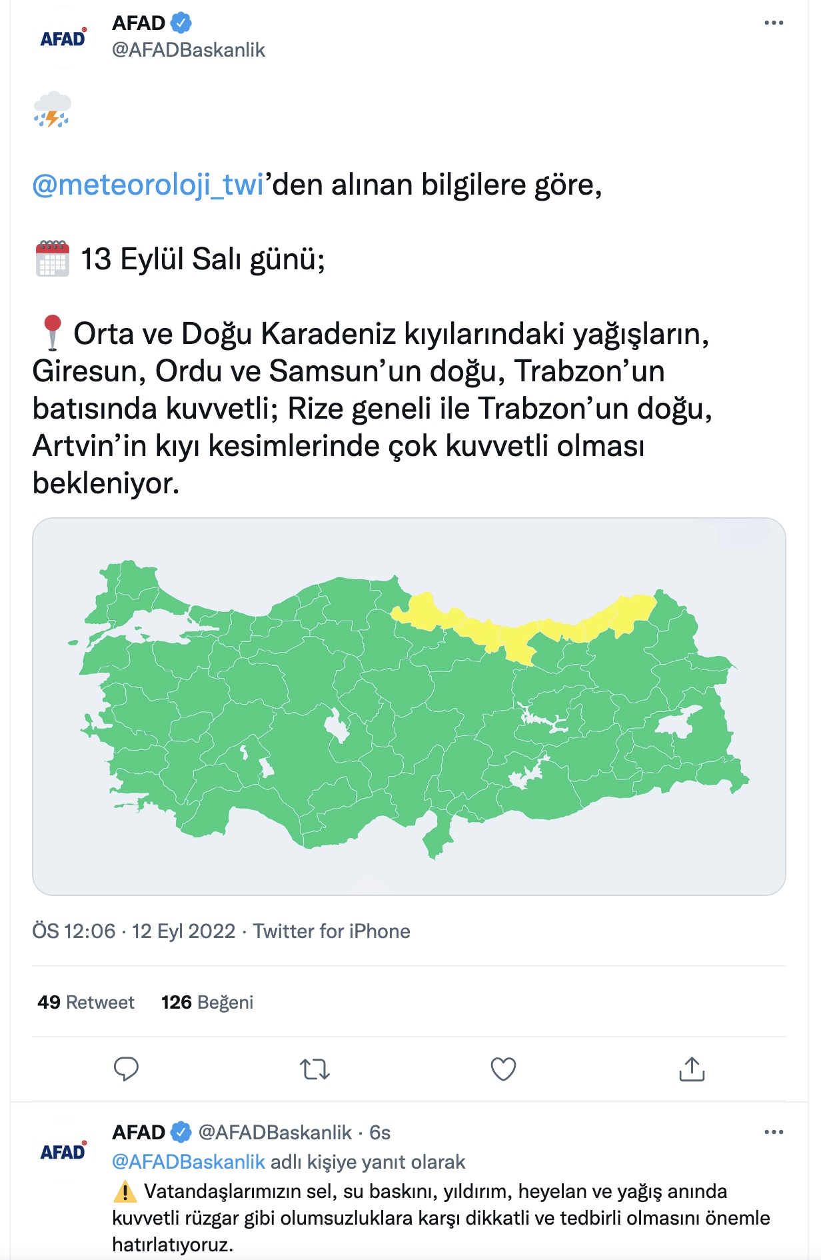The width and height of the screenshot is (821, 1260).
Task: Open the @meteoroloji_twi mention link
Action: tap(149, 185)
